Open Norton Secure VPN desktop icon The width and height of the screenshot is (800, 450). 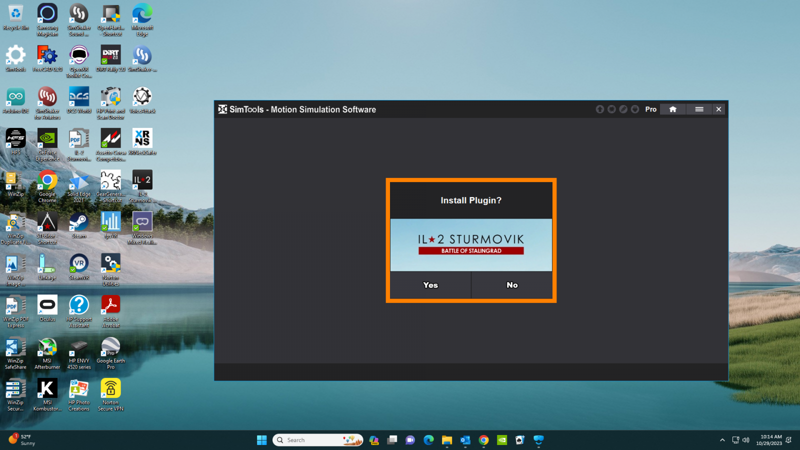pyautogui.click(x=110, y=395)
